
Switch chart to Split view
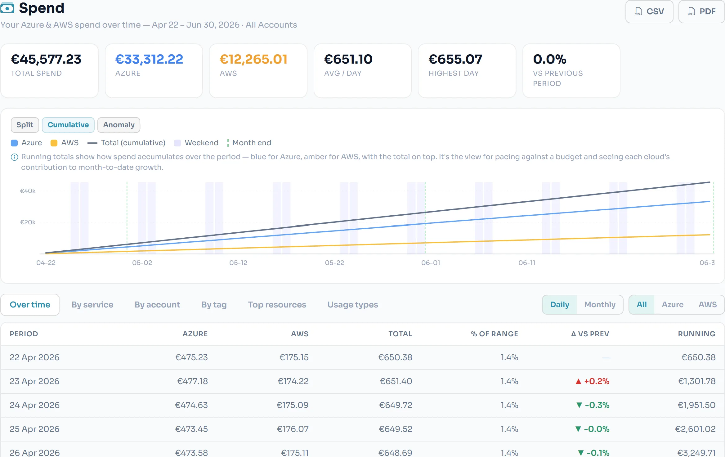[x=25, y=125]
